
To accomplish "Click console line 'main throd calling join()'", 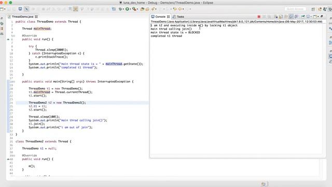I will pyautogui.click(x=171, y=29).
